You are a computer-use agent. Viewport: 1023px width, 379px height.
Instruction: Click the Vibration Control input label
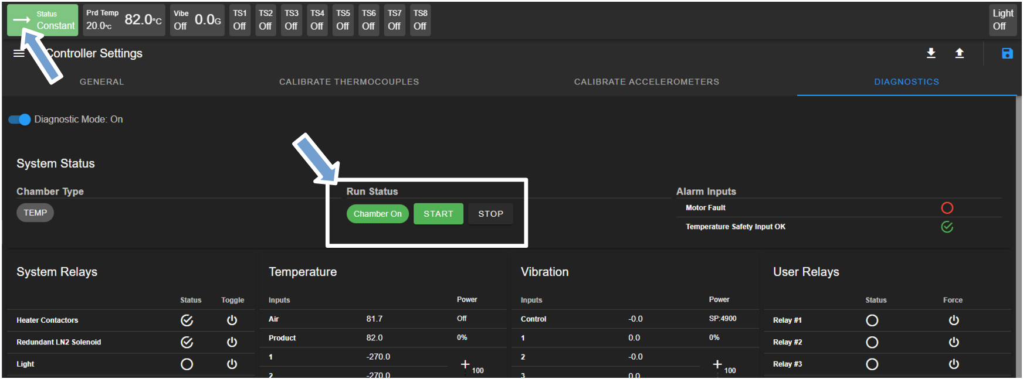pyautogui.click(x=533, y=319)
